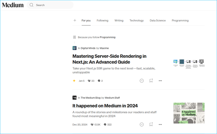
Task: Show less like the Next.js article
Action: 142,81
